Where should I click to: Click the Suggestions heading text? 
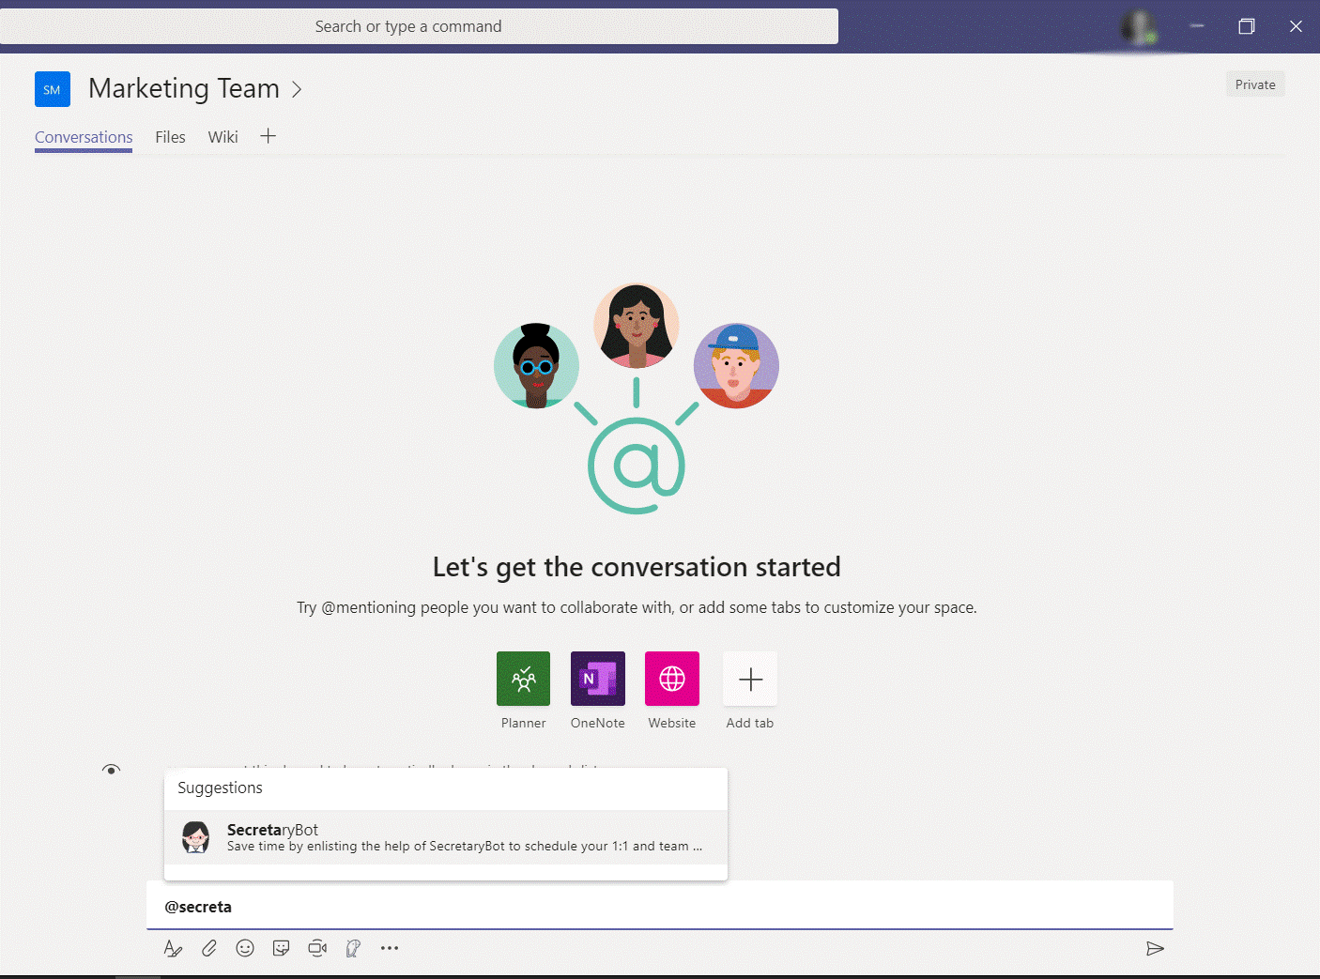(220, 788)
